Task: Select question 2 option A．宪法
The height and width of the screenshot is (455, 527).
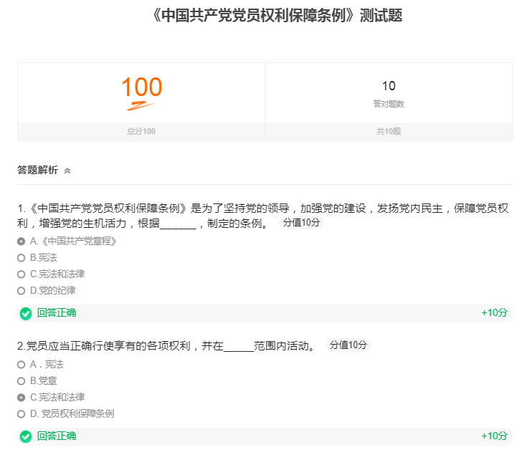Action: coord(22,365)
